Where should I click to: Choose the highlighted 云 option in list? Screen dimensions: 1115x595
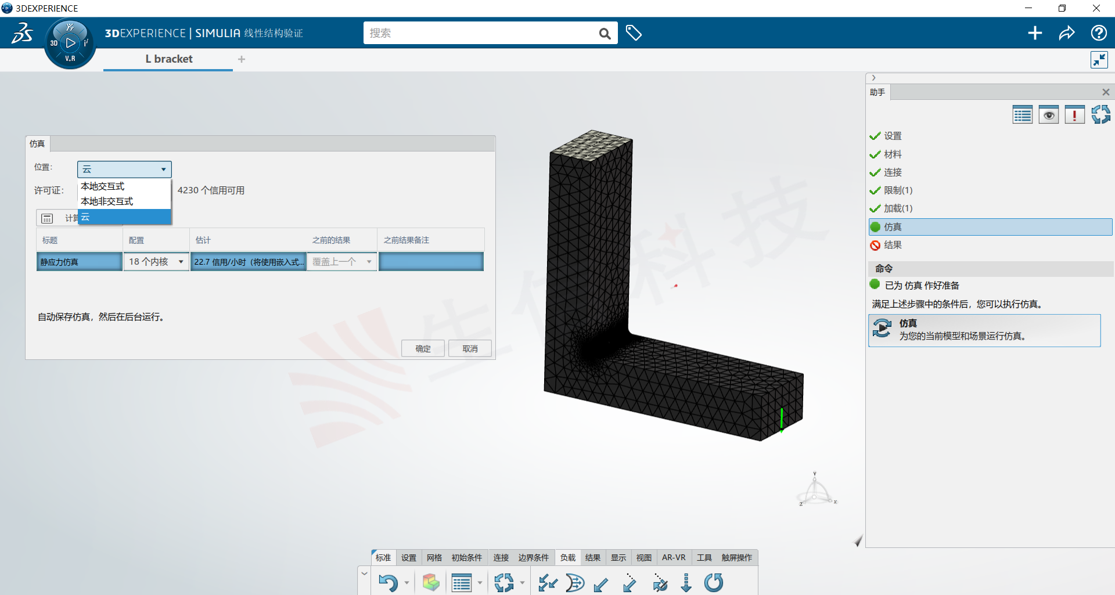click(124, 217)
